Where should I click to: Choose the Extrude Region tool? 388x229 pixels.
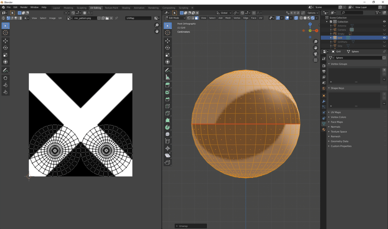tap(167, 85)
